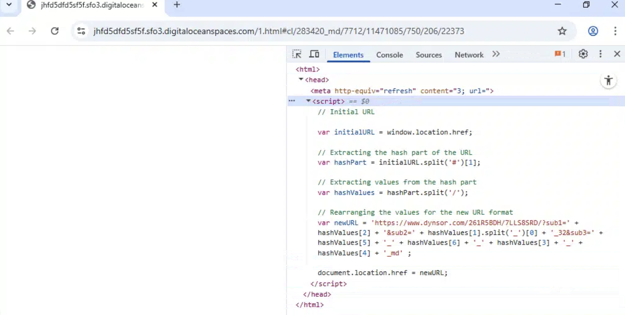Collapse the head element node
The height and width of the screenshot is (315, 625).
click(x=301, y=80)
